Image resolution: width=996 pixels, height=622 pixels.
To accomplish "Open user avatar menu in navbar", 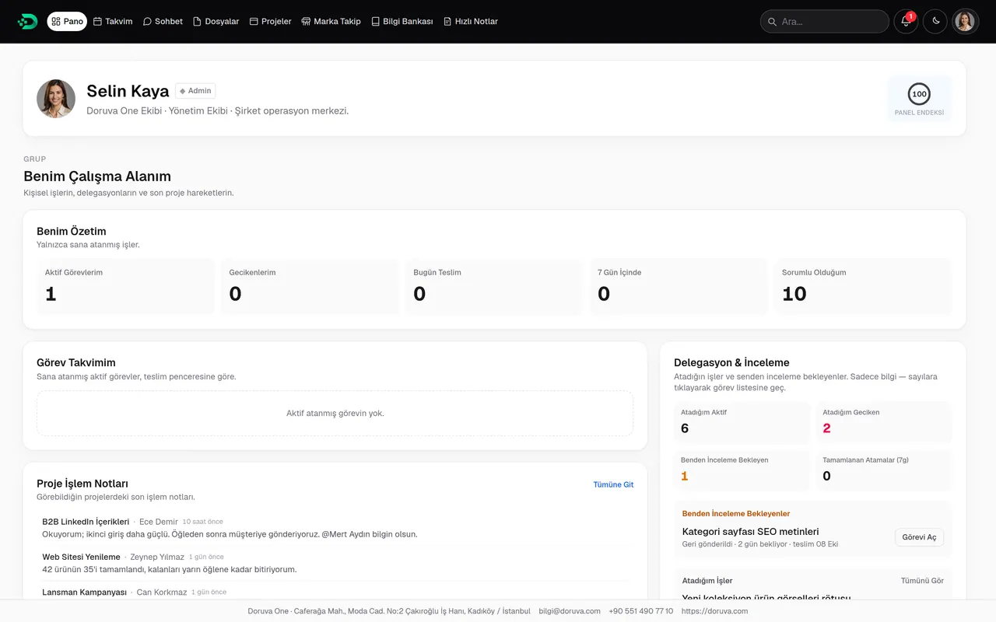I will click(x=965, y=22).
